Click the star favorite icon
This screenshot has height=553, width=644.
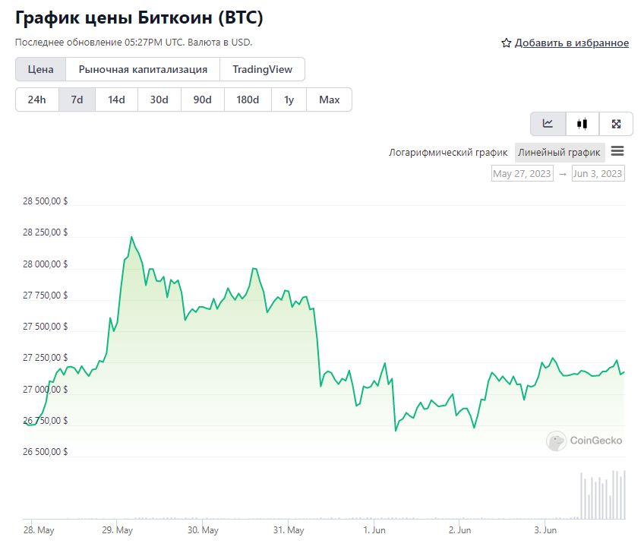[x=507, y=43]
